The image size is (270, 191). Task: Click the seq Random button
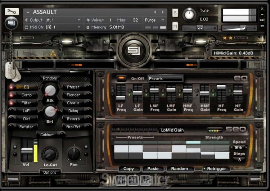[x=180, y=169]
